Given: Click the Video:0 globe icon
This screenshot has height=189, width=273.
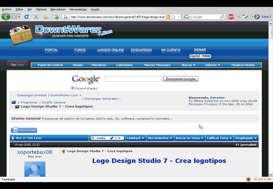Looking at the screenshot, I should [257, 17].
